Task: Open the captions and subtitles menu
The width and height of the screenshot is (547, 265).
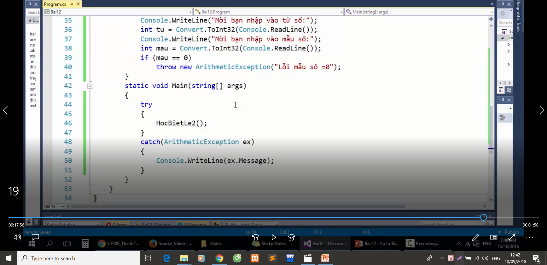Action: pos(35,237)
